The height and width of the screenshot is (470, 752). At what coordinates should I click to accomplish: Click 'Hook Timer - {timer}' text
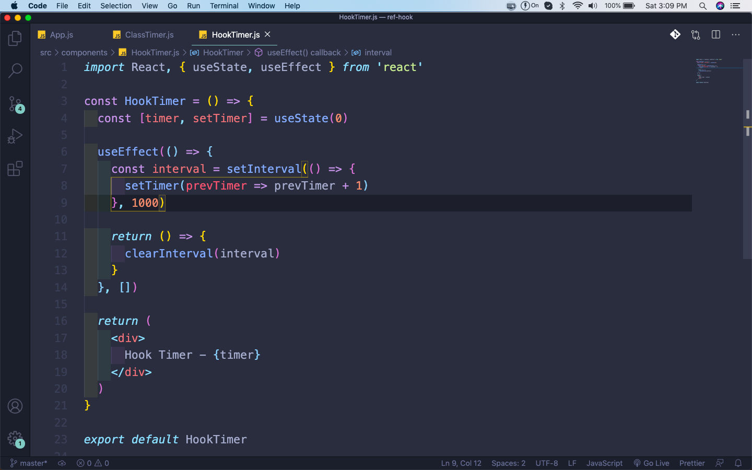tap(192, 355)
